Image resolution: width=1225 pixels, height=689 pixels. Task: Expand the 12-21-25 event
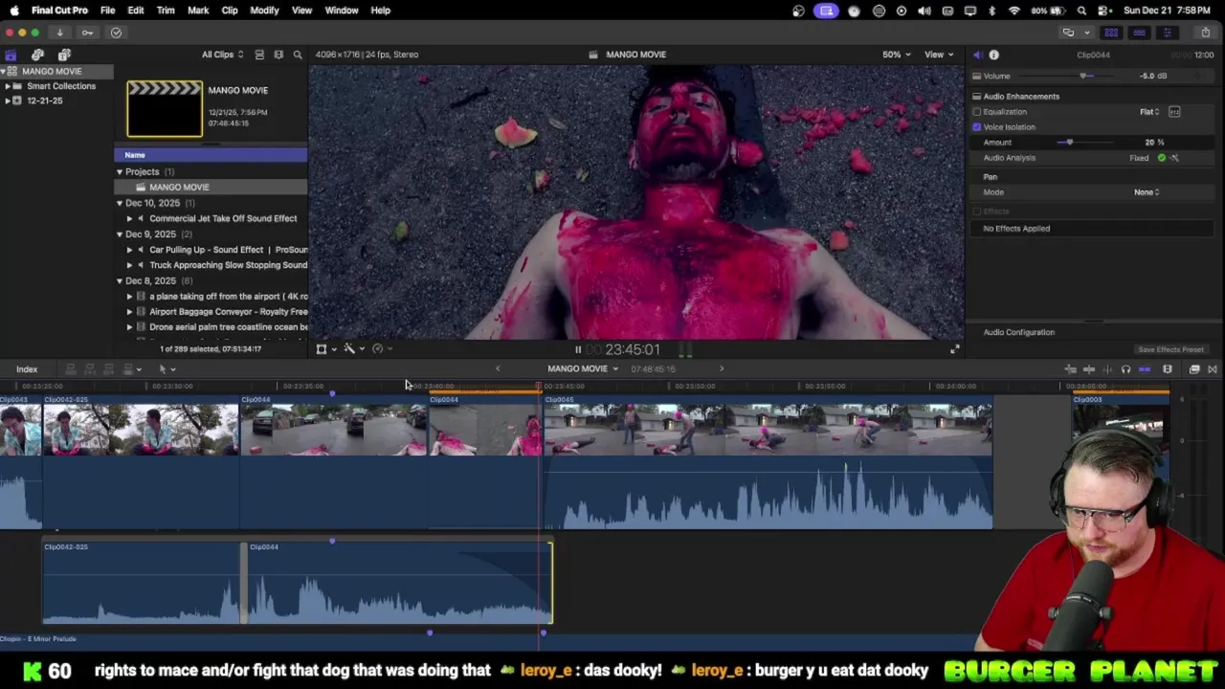tap(7, 100)
